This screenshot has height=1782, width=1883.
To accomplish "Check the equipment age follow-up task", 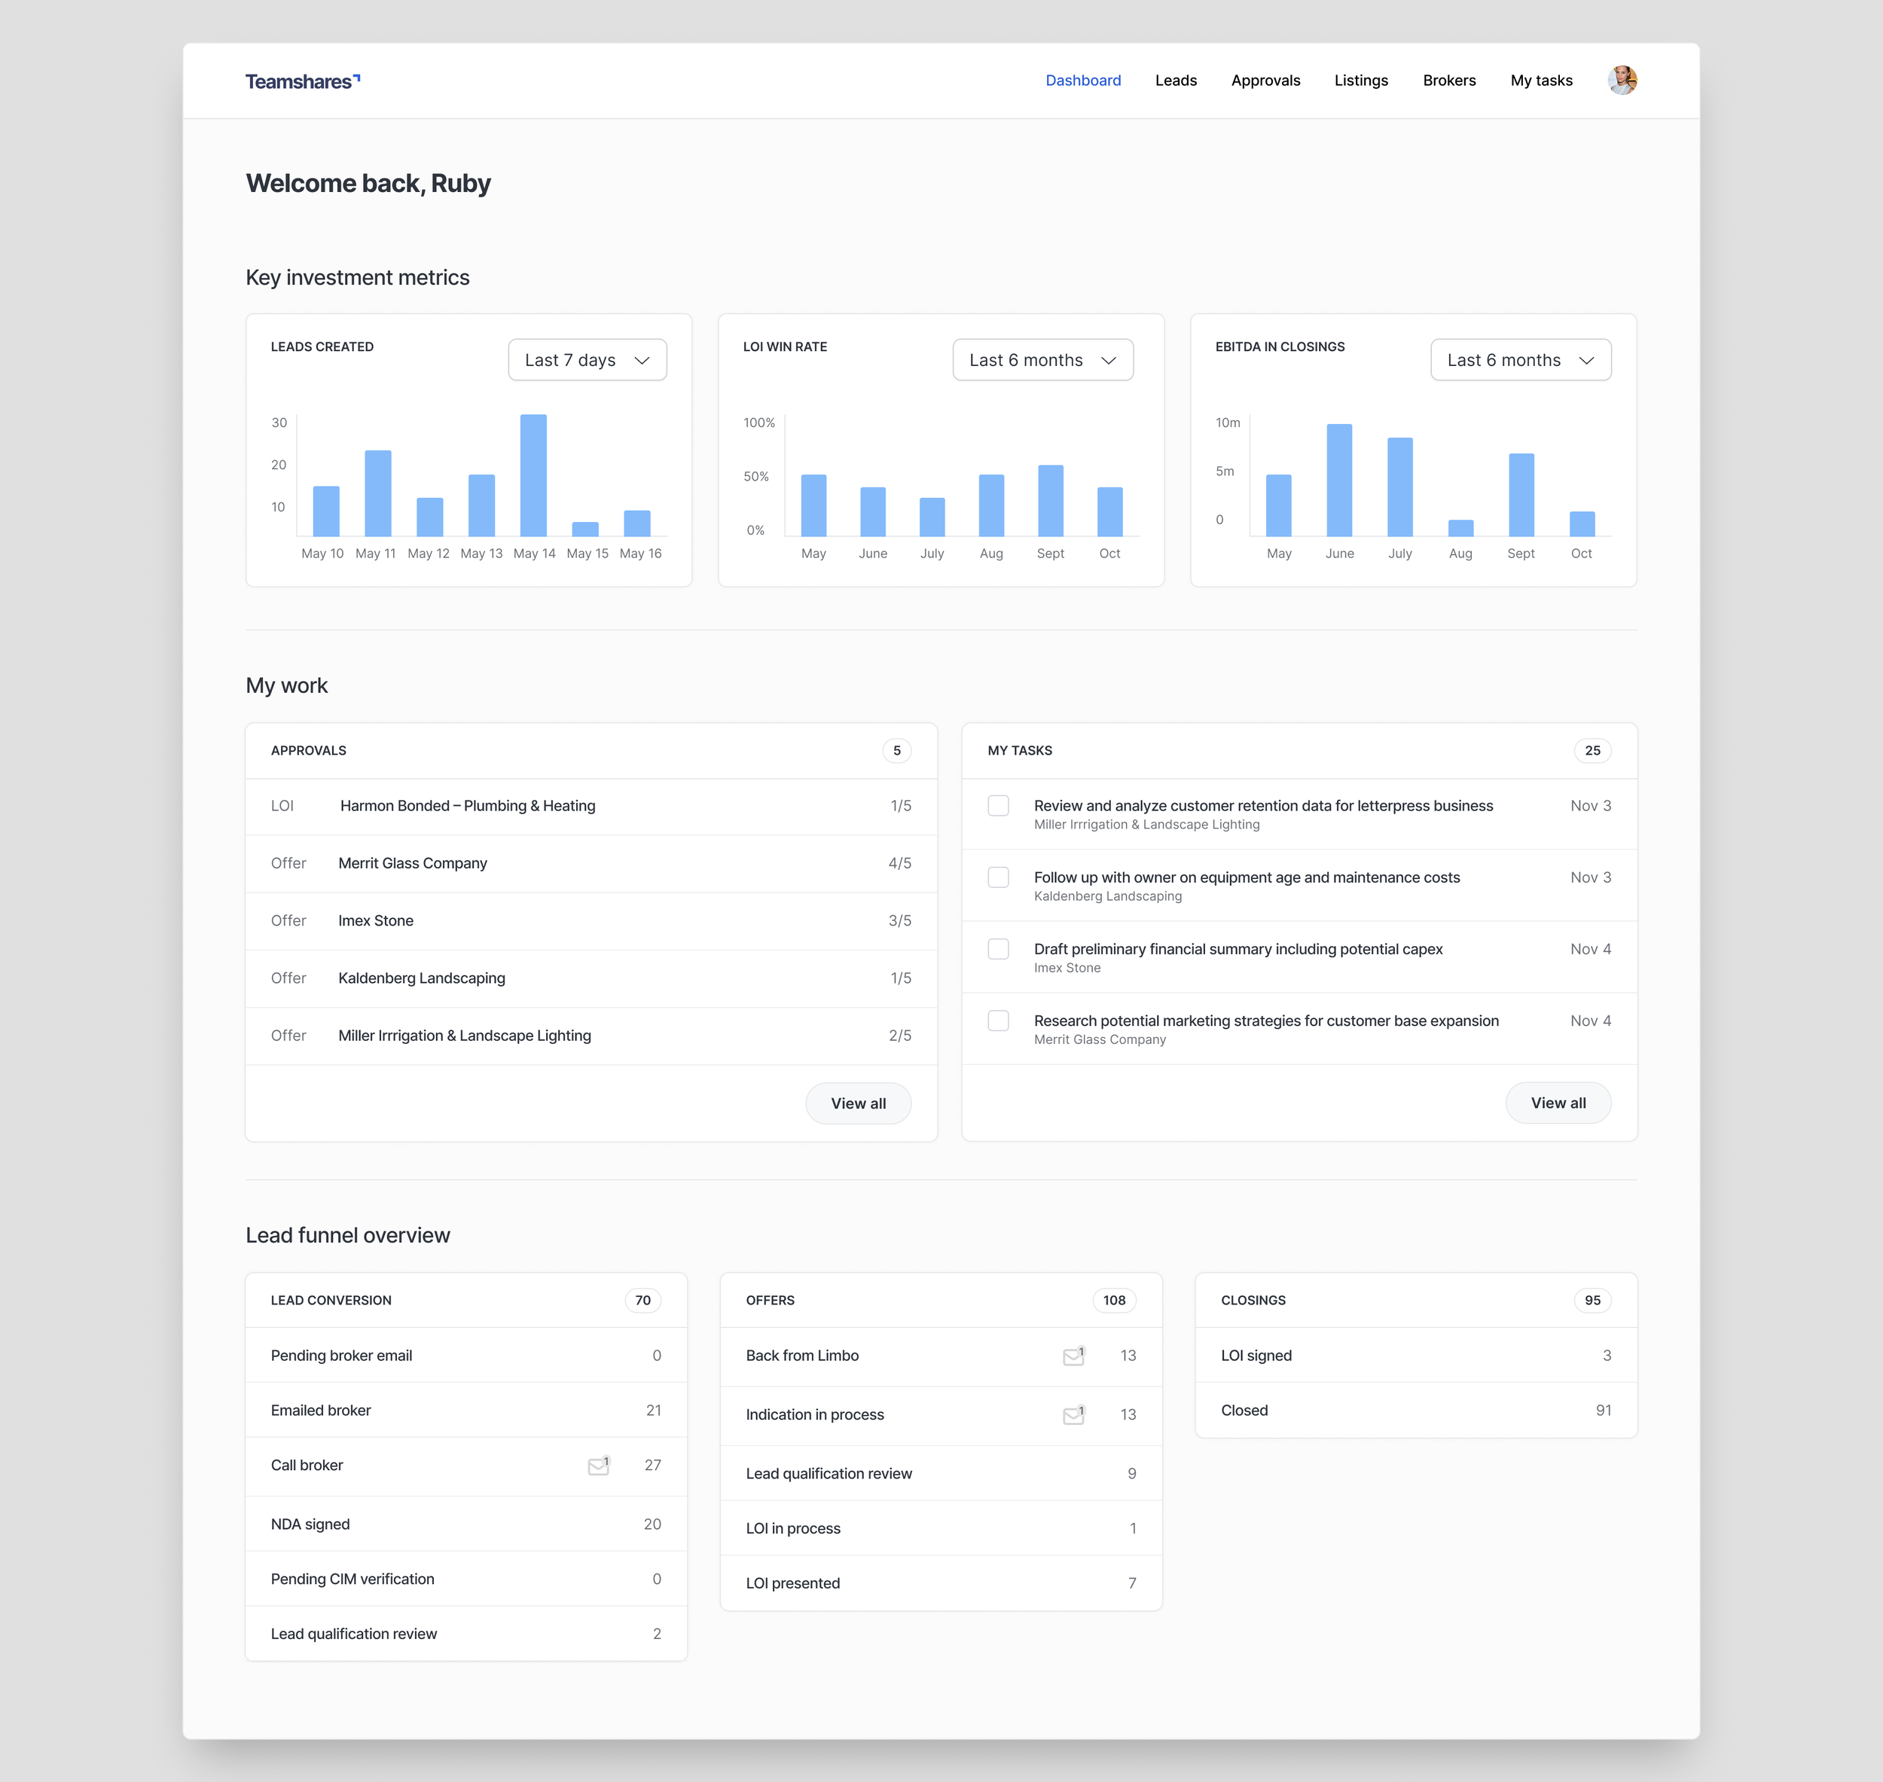I will [x=997, y=877].
